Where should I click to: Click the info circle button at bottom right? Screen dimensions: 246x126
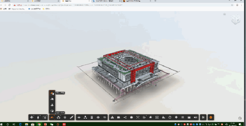tap(240, 118)
